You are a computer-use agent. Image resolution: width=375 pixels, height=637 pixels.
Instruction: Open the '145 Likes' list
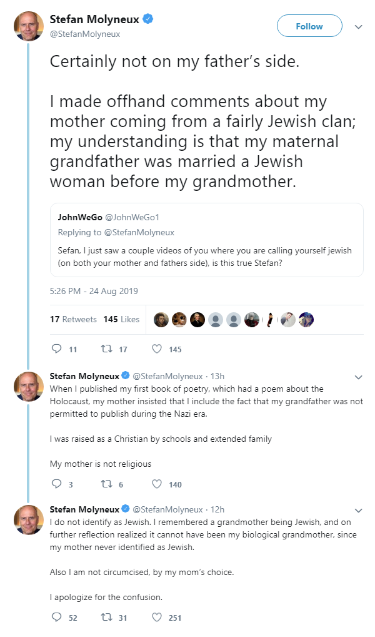pyautogui.click(x=121, y=319)
